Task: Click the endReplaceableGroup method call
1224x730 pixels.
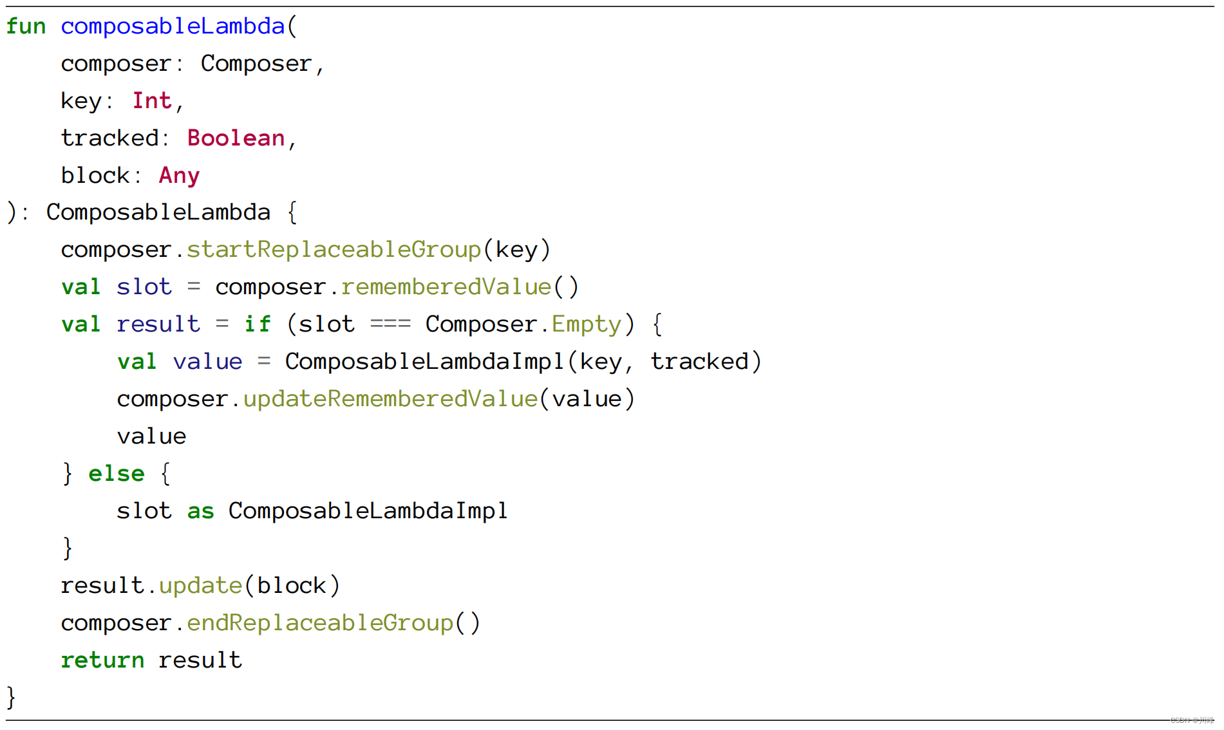Action: click(320, 623)
